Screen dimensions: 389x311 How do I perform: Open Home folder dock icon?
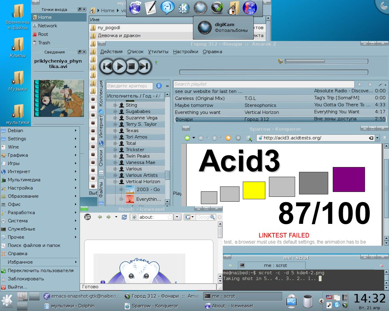click(233, 8)
